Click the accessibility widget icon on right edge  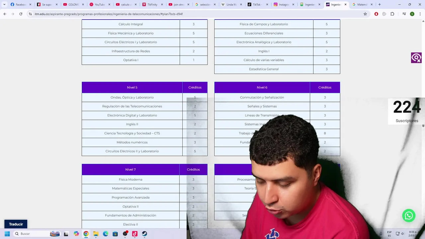[x=416, y=58]
